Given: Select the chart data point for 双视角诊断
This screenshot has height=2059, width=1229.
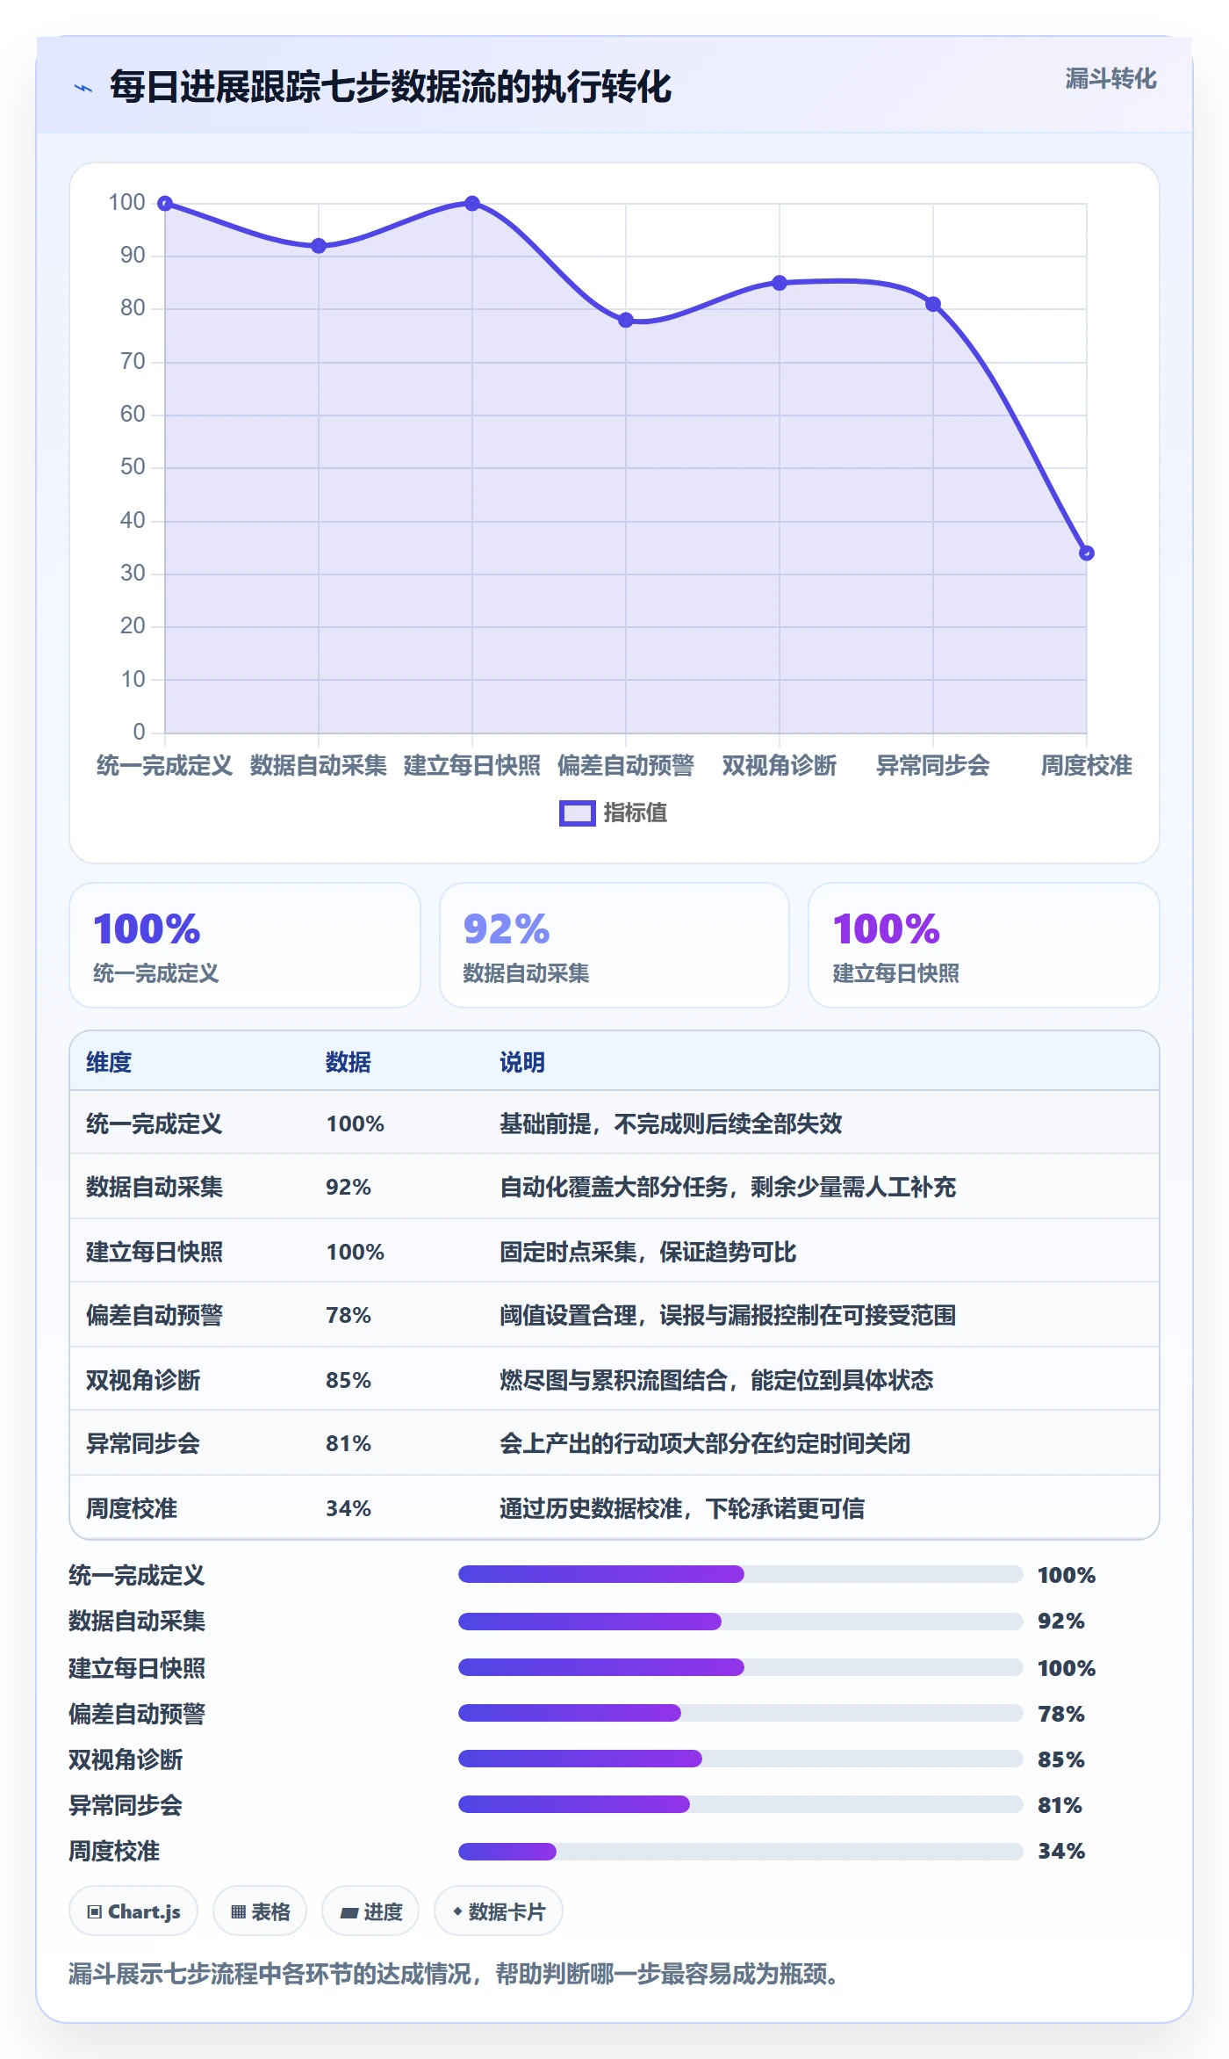Looking at the screenshot, I should [x=780, y=283].
